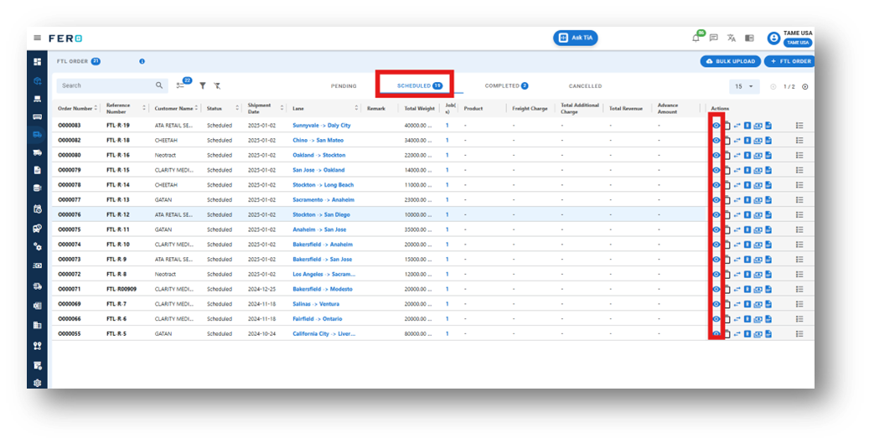869x443 pixels.
Task: Open the hamburger menu beside the FERO logo
Action: tap(37, 38)
